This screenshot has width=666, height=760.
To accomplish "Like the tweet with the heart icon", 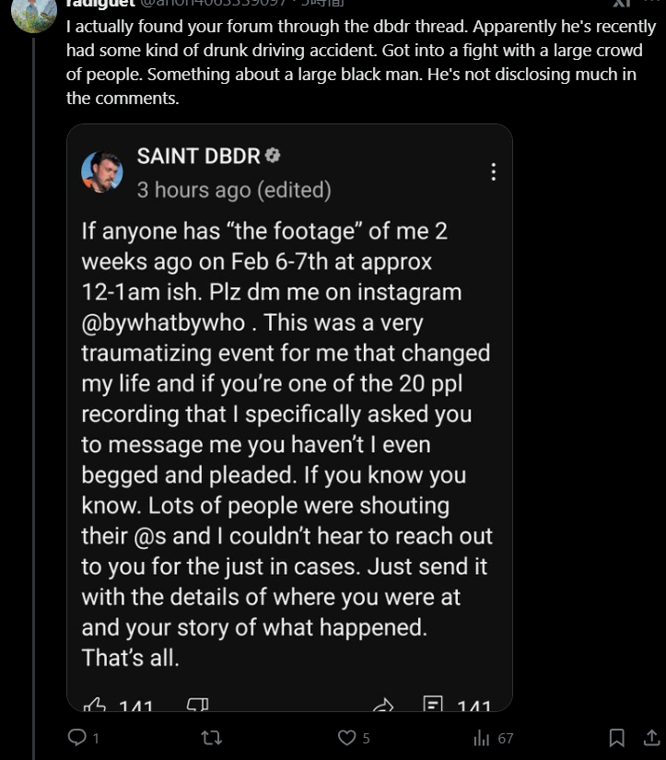I will tap(346, 737).
